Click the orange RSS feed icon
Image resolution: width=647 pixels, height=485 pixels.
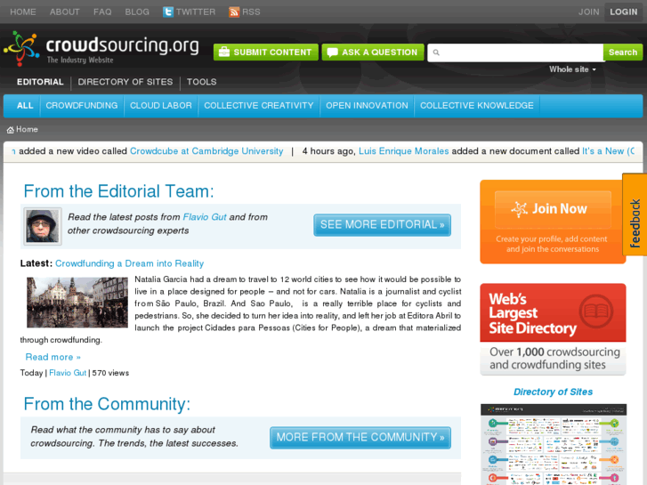pos(234,12)
